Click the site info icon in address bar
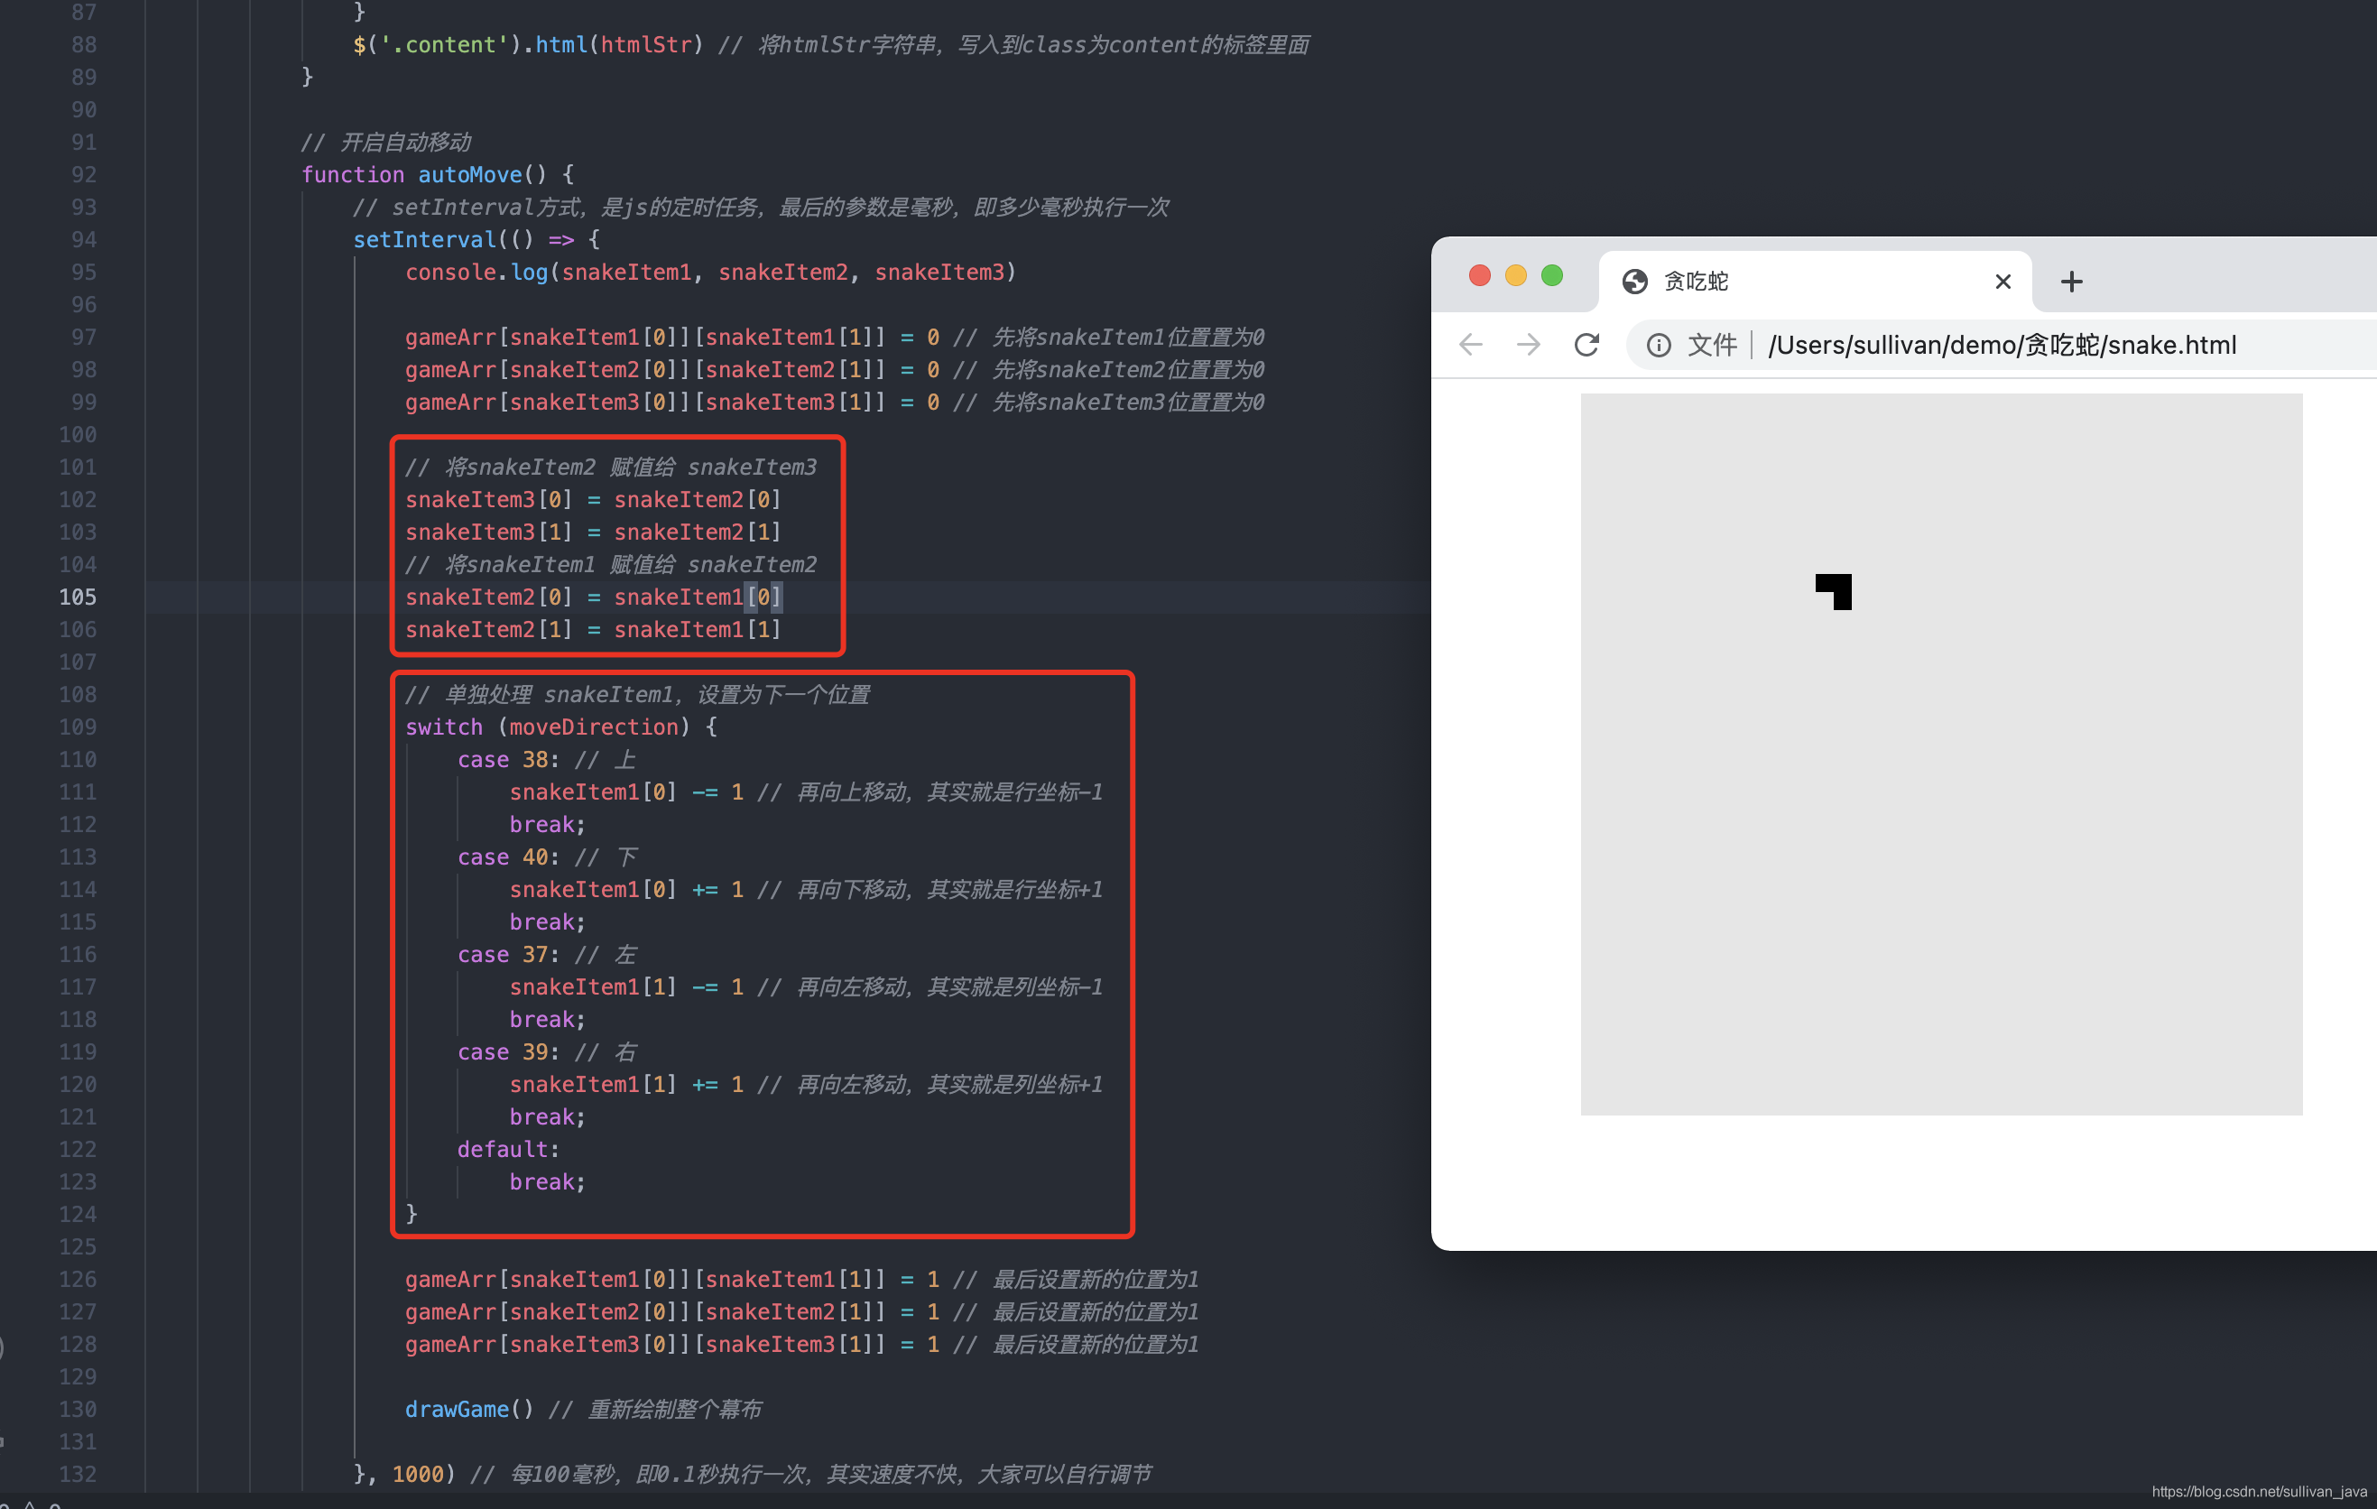2377x1509 pixels. pyautogui.click(x=1659, y=345)
